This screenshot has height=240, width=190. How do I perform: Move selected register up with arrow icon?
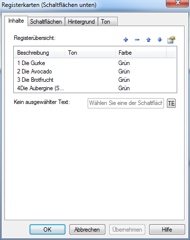148,40
